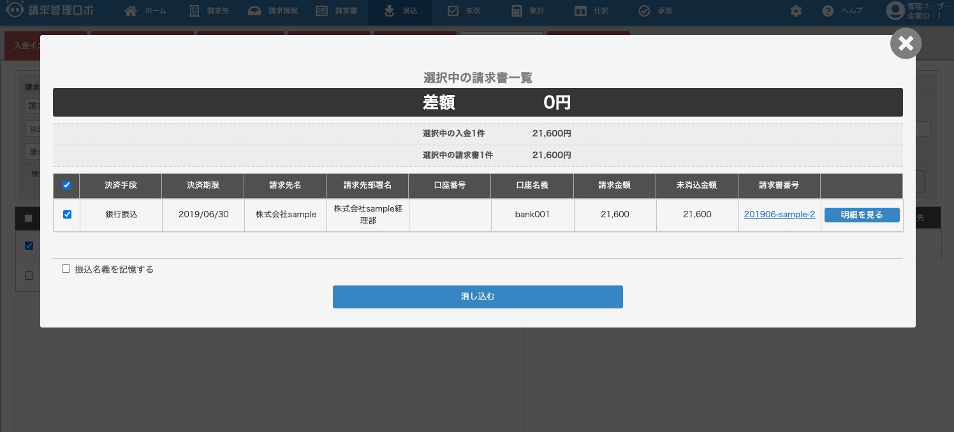Click the inbox icon for 請求情報

point(254,11)
